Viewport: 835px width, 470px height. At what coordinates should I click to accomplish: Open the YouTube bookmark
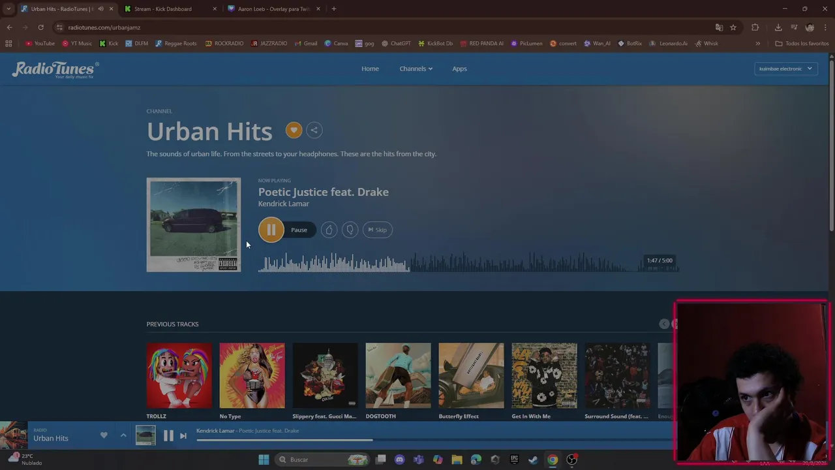[40, 44]
